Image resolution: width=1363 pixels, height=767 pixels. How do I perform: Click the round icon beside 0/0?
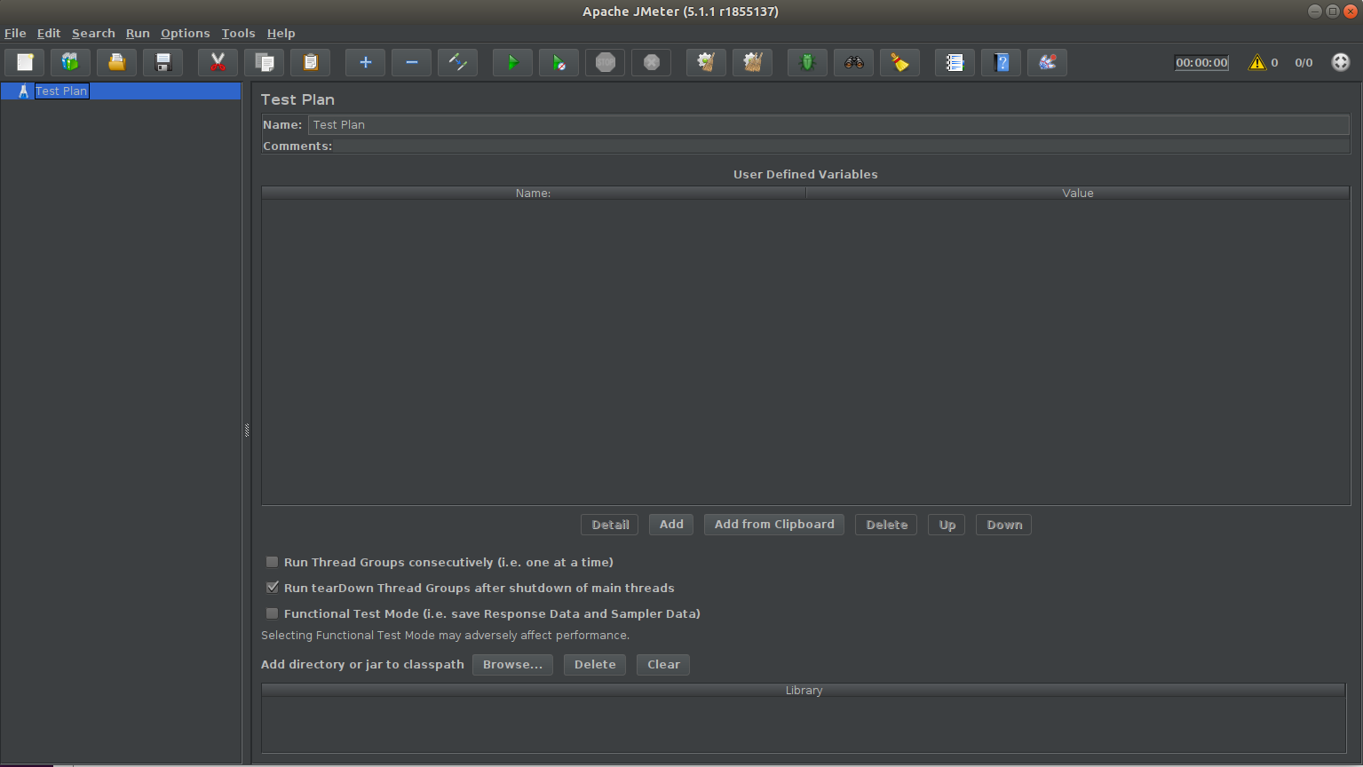click(1341, 62)
